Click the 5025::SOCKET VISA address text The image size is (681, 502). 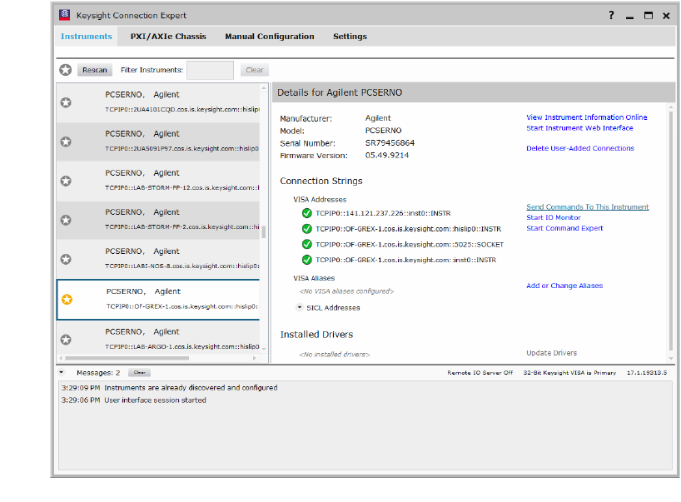410,245
